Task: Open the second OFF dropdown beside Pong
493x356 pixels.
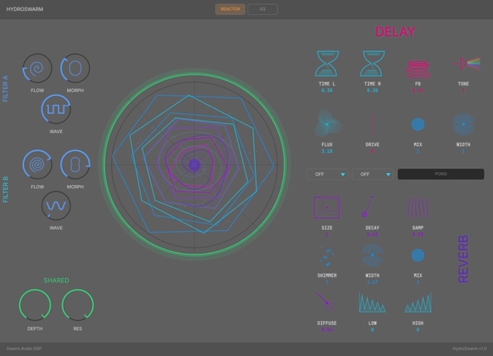Action: click(x=373, y=174)
